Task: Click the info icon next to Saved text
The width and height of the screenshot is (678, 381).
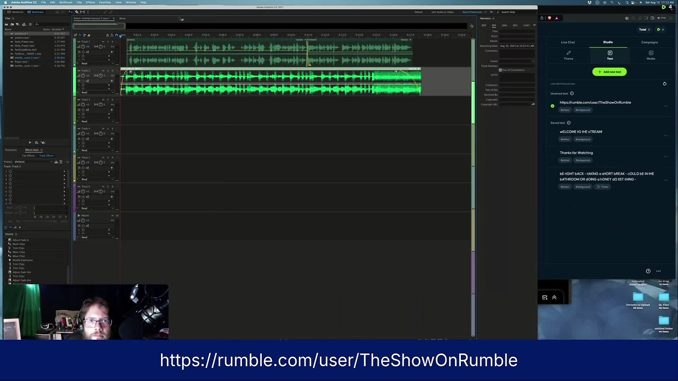Action: point(568,123)
